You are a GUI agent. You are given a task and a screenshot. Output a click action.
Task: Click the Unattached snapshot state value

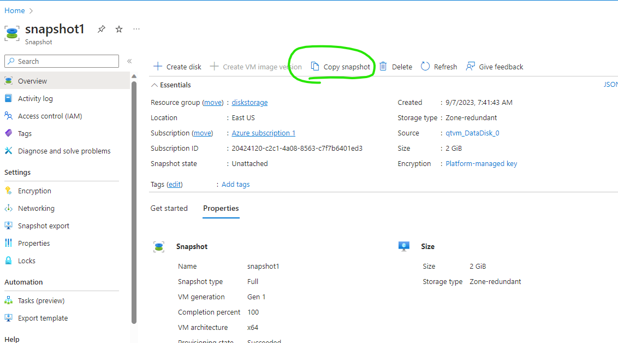coord(249,164)
